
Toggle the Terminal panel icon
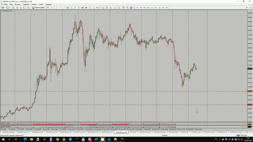pyautogui.click(x=25, y=7)
